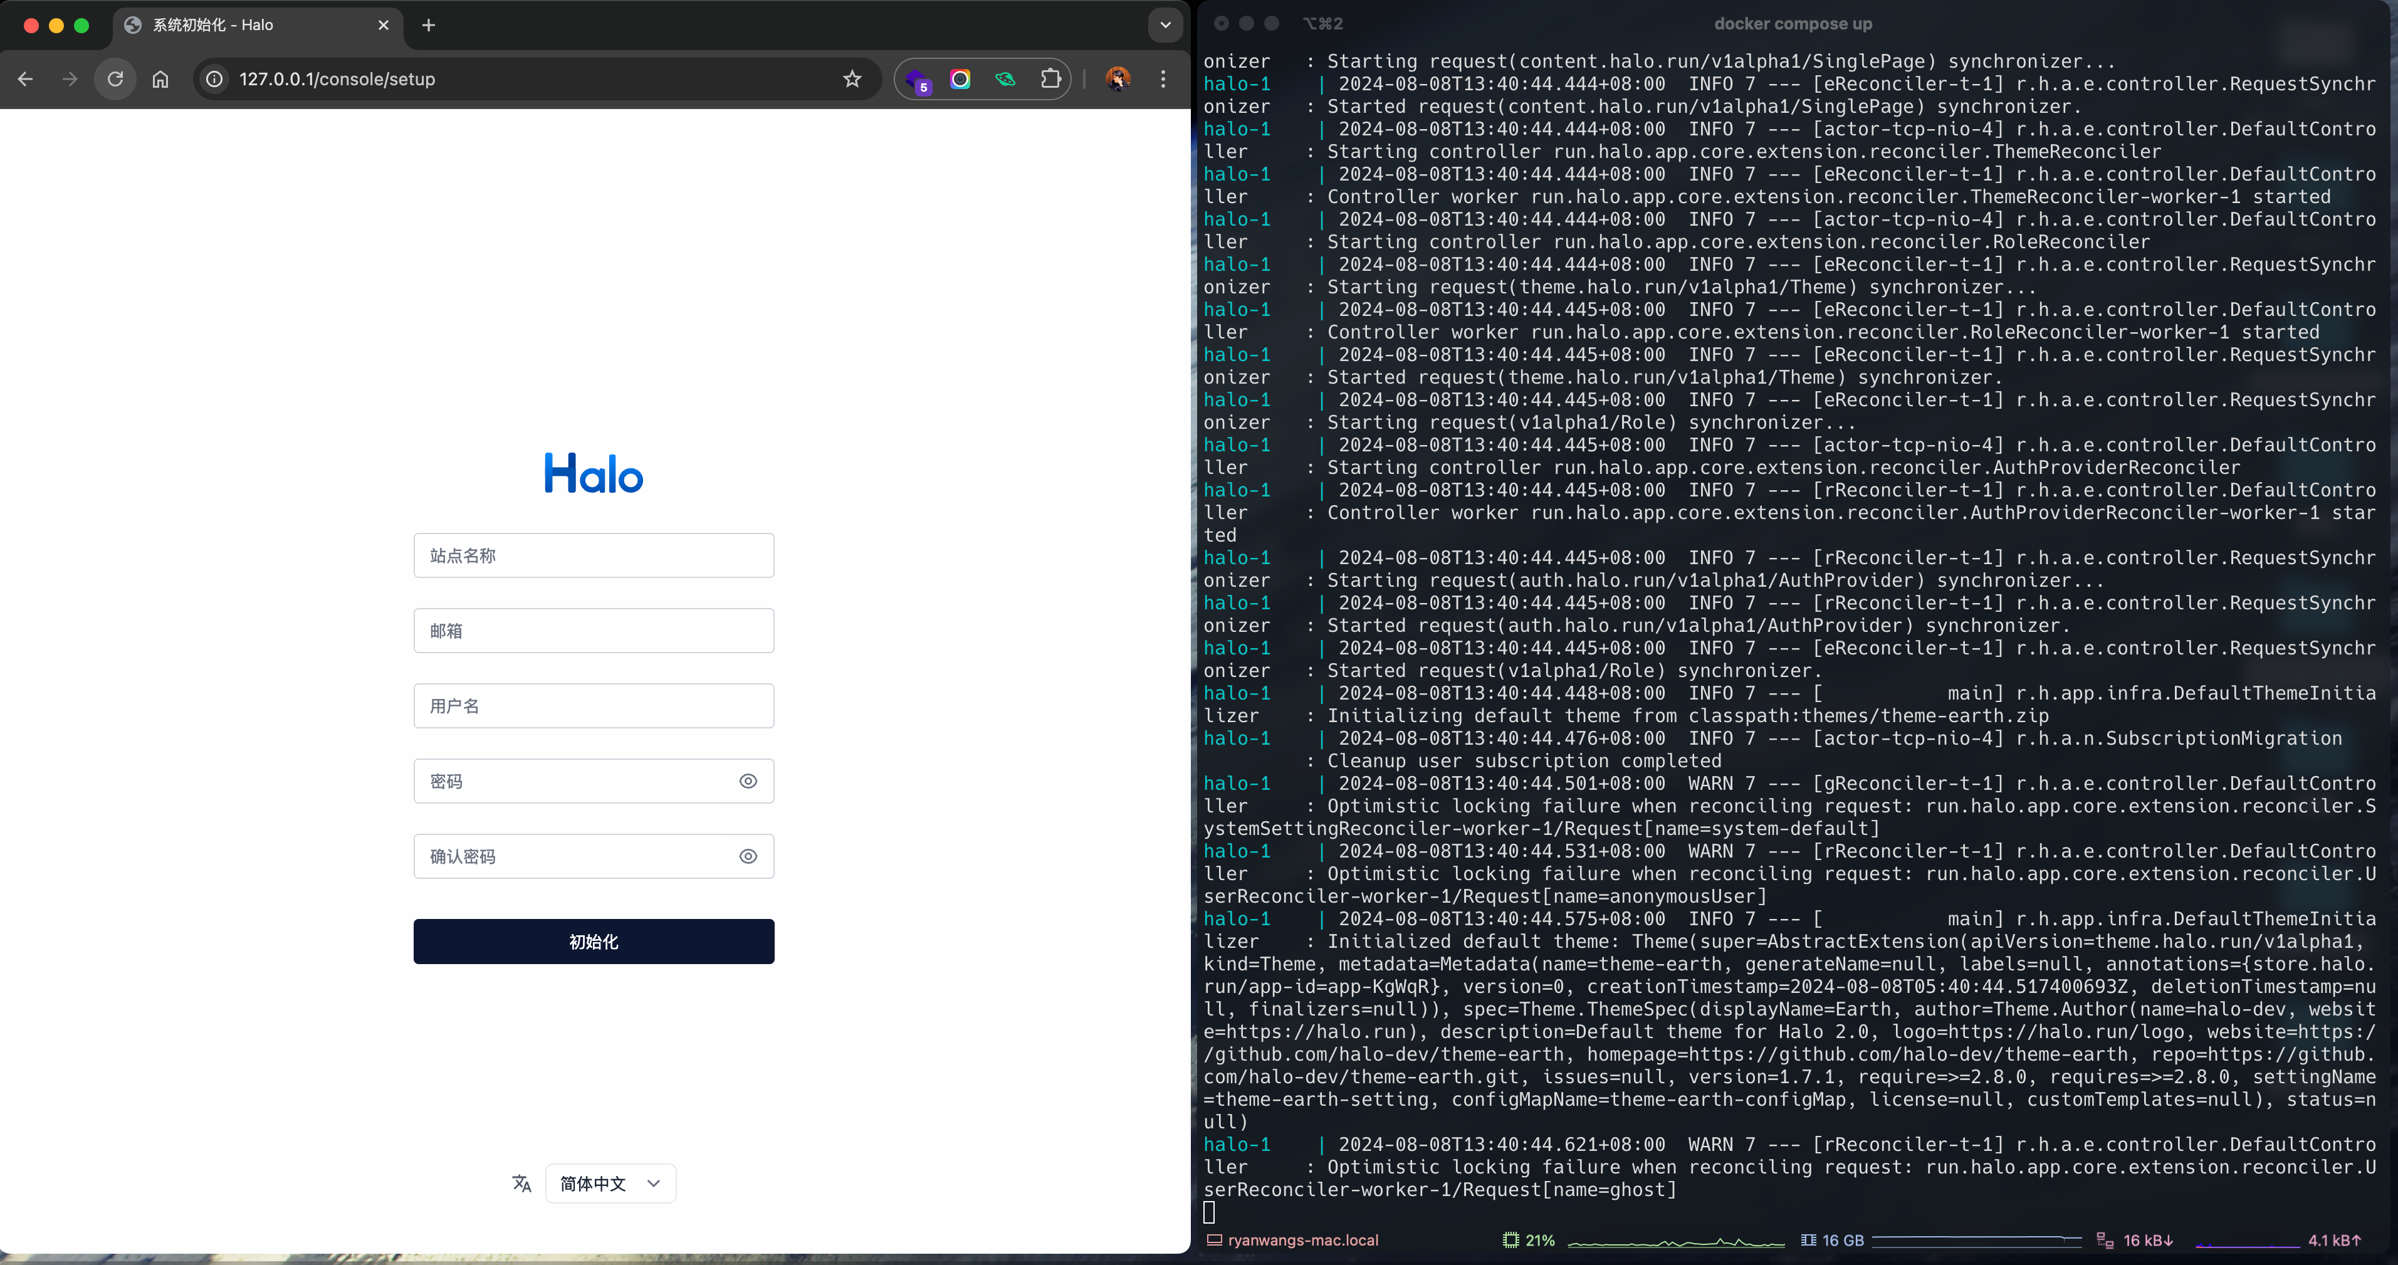The image size is (2398, 1265).
Task: Click the green planet extension icon
Action: pyautogui.click(x=1005, y=79)
